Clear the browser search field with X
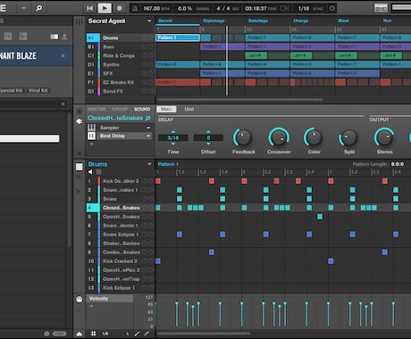Viewport: 411px width, 339px height. 63,104
